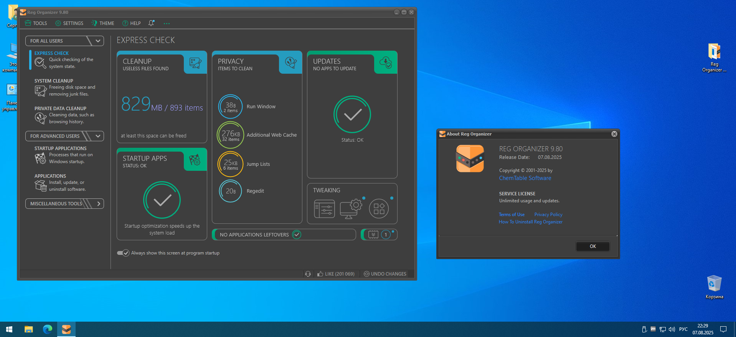Click the headset support icon in status bar
The image size is (736, 337).
coord(308,274)
